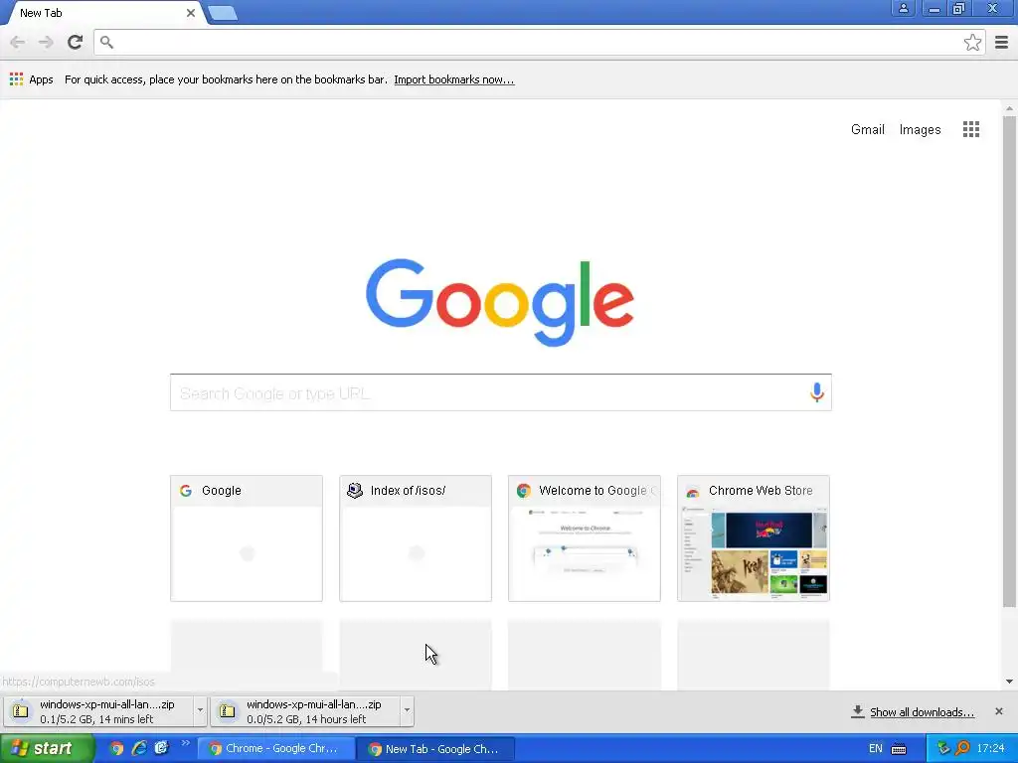Click the New Tab tab title
1018x763 pixels.
click(x=41, y=13)
